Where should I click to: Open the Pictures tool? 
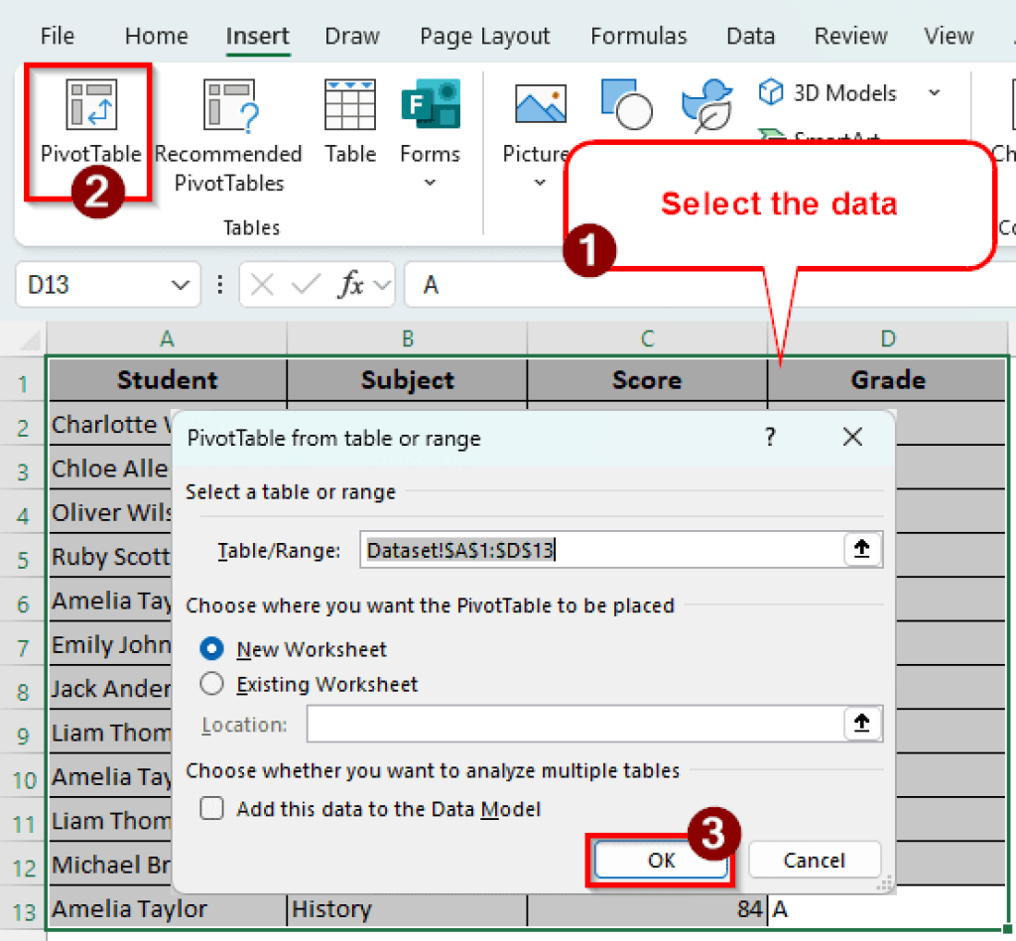539,103
